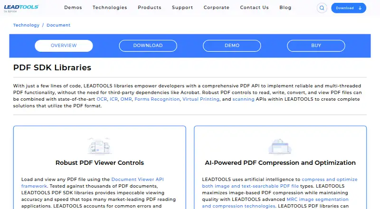Go to Contact Us page
The image size is (380, 209).
pyautogui.click(x=254, y=8)
